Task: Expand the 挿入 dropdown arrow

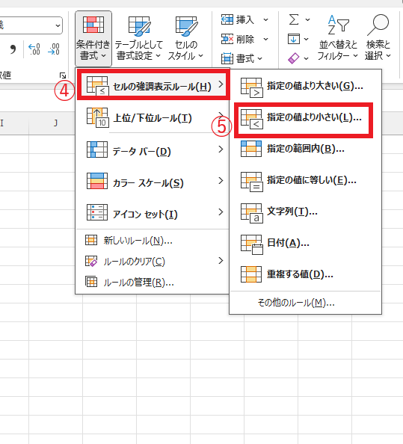Action: pos(265,20)
